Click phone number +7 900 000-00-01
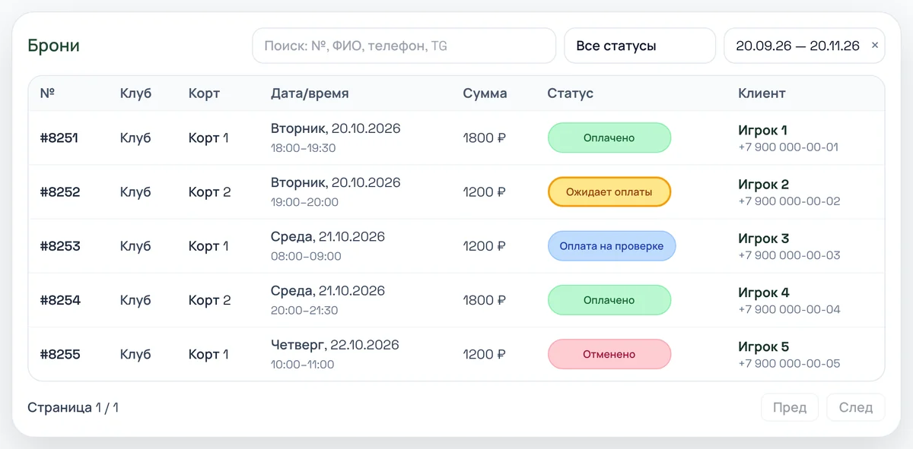Viewport: 913px width, 449px height. point(788,147)
